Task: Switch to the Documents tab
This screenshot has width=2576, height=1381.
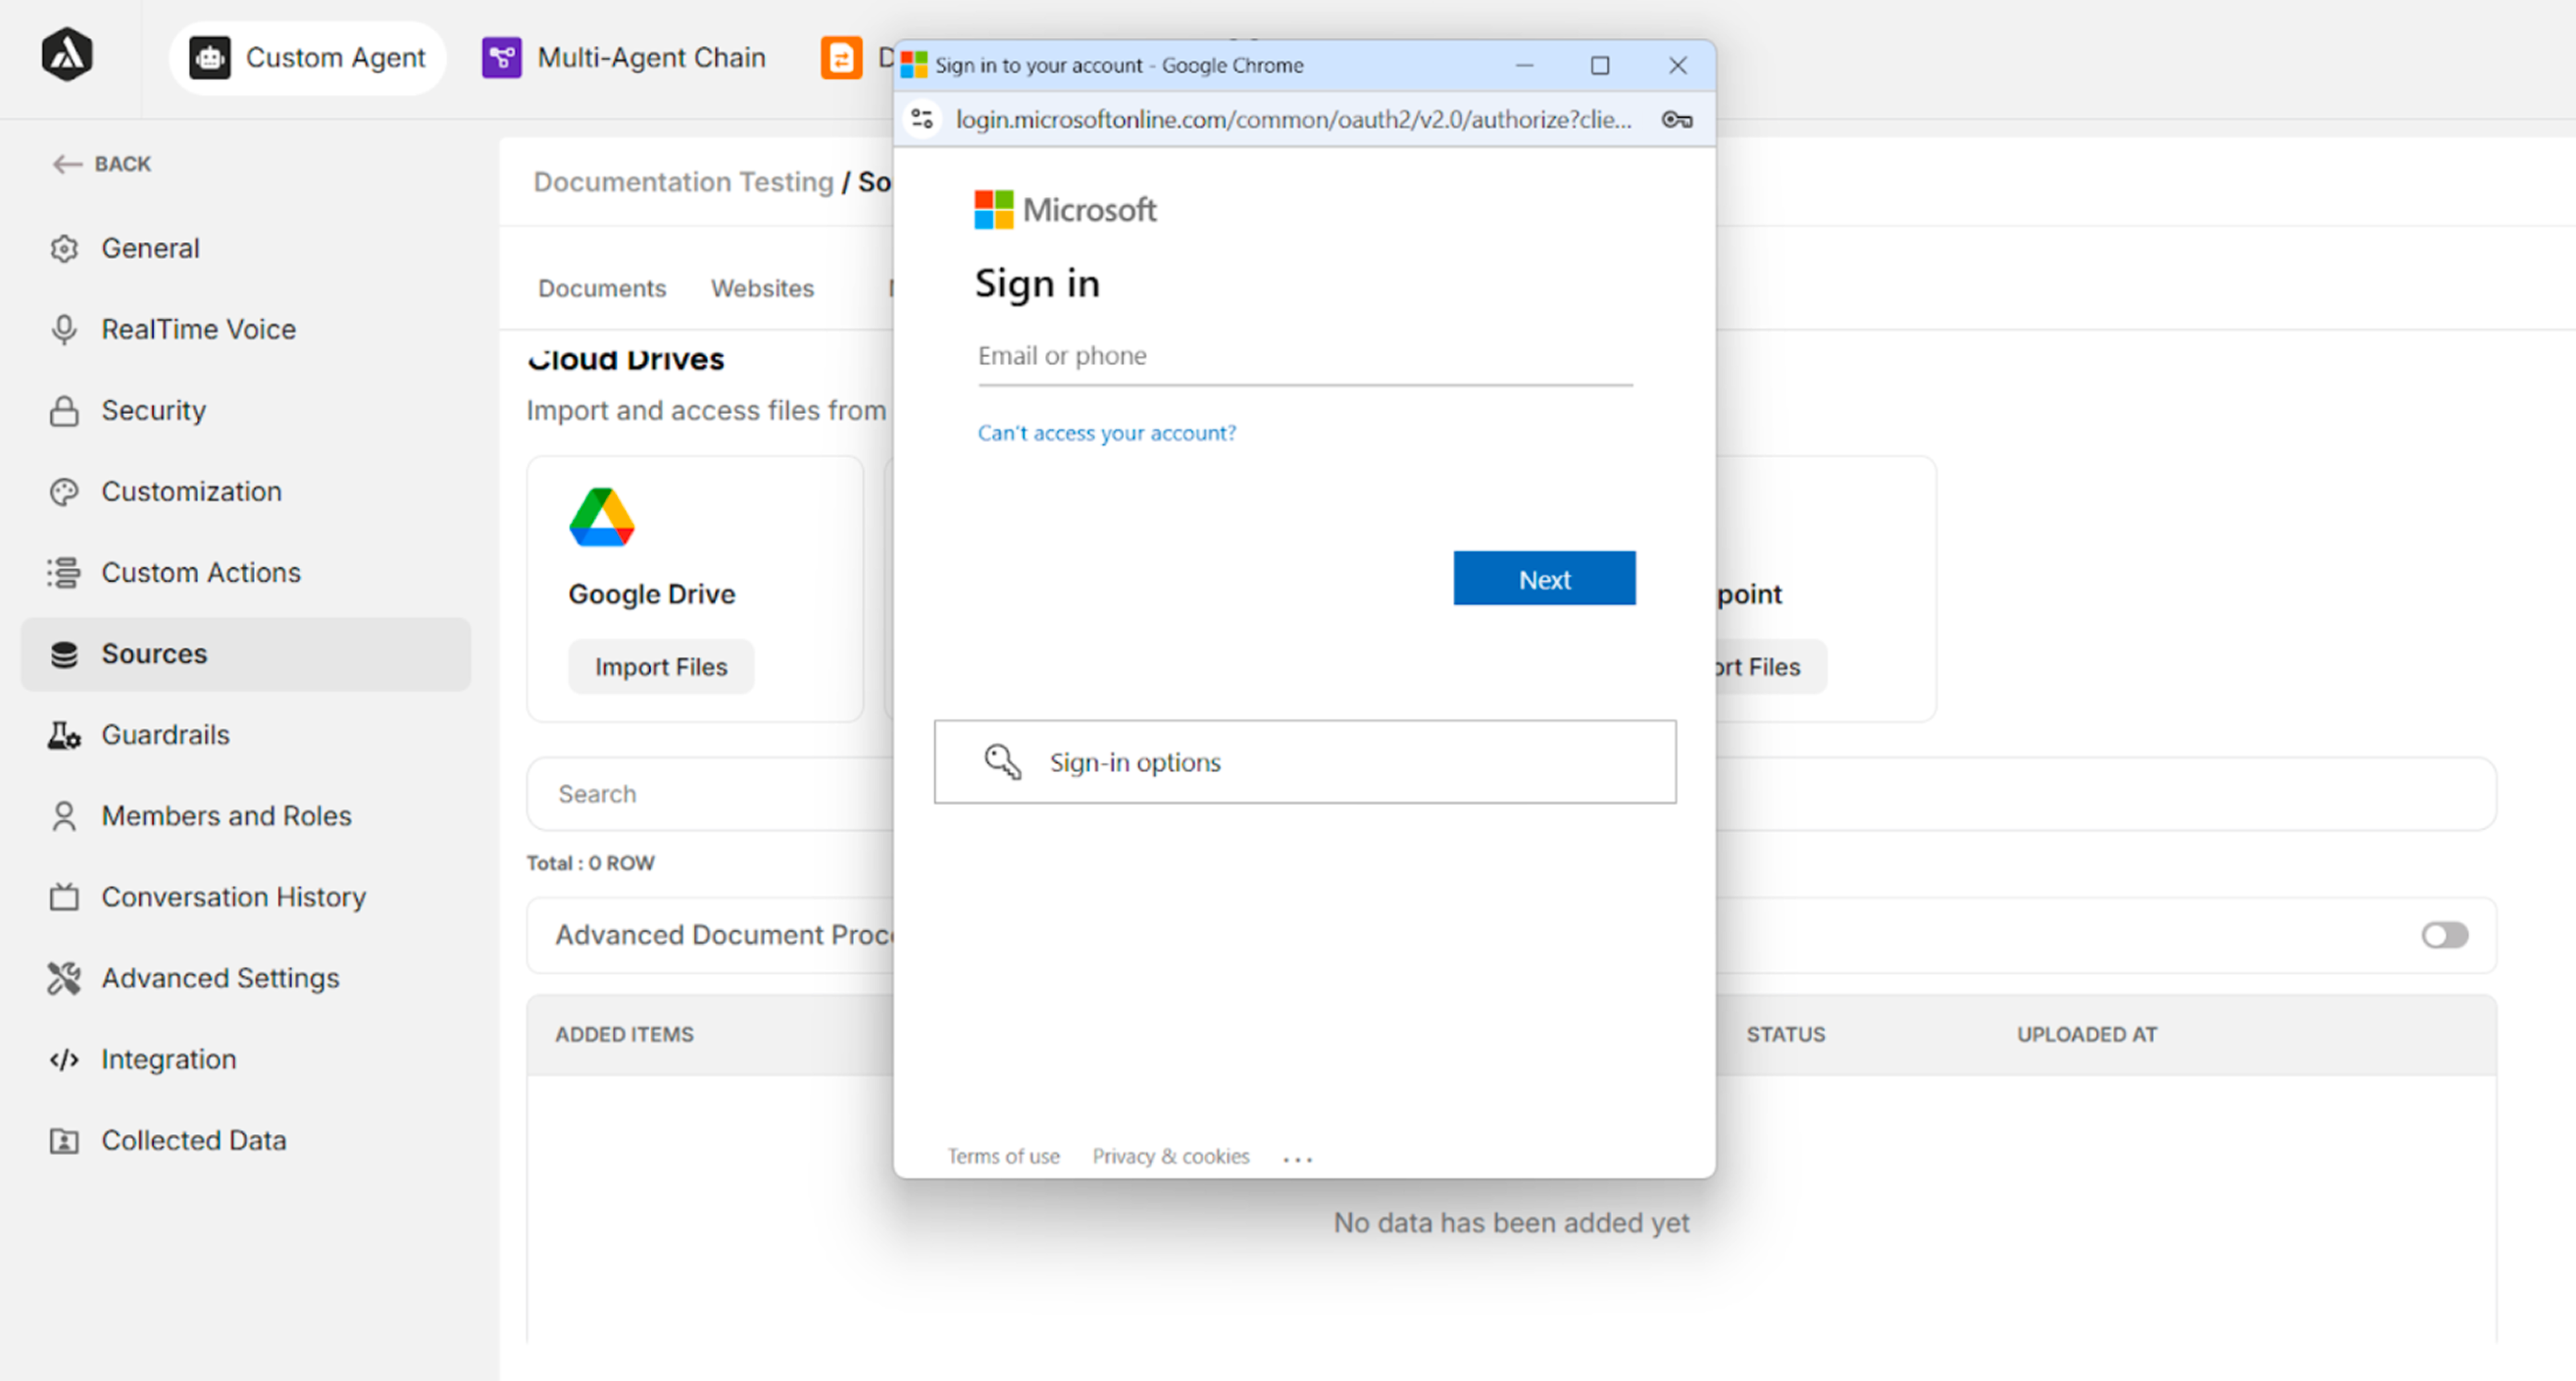Action: pos(601,288)
